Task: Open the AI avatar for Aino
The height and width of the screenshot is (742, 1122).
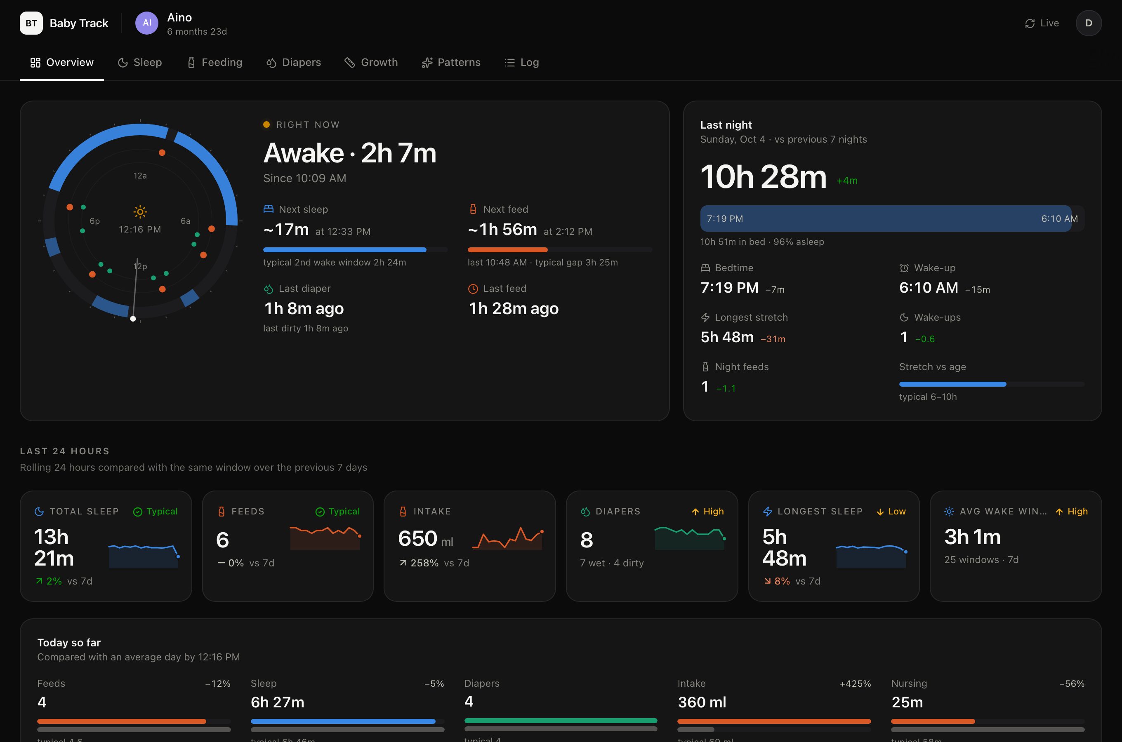Action: click(147, 23)
